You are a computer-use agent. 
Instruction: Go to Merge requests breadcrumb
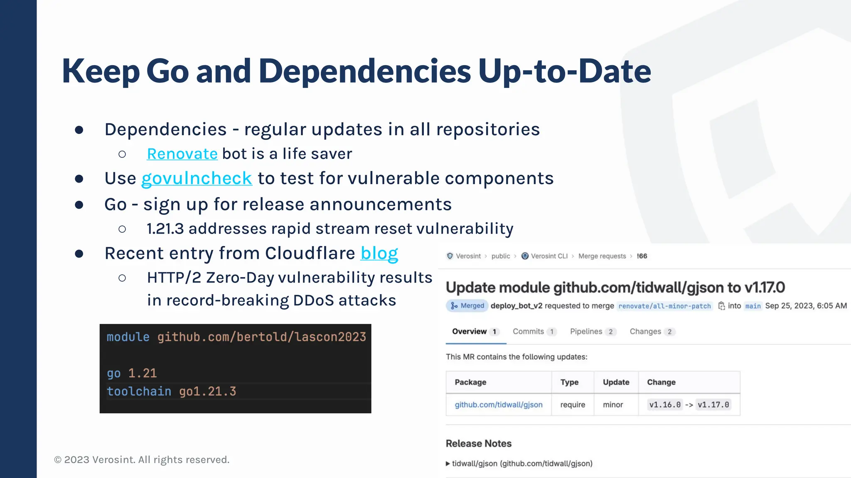coord(602,256)
